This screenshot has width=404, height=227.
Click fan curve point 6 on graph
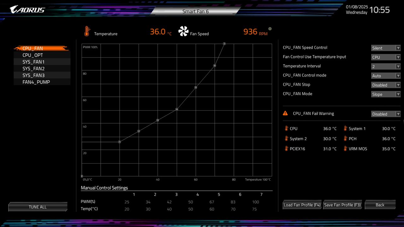tap(215, 66)
